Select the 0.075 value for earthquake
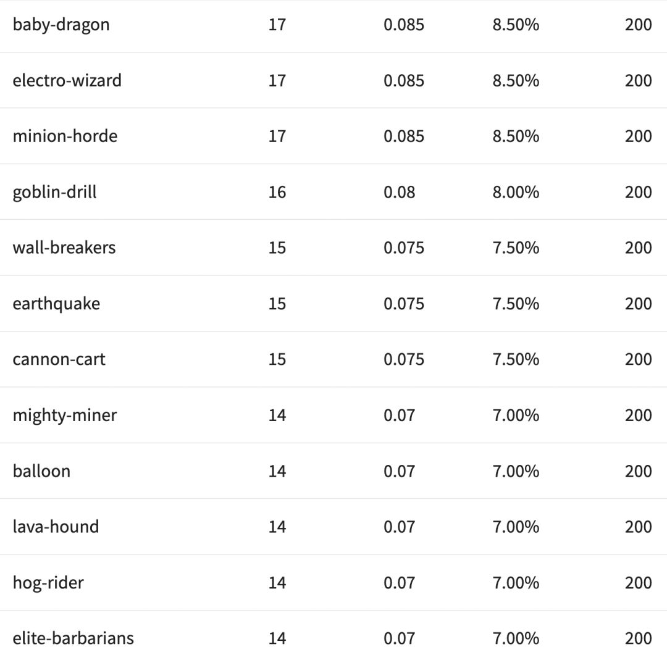The width and height of the screenshot is (667, 660). coord(404,304)
